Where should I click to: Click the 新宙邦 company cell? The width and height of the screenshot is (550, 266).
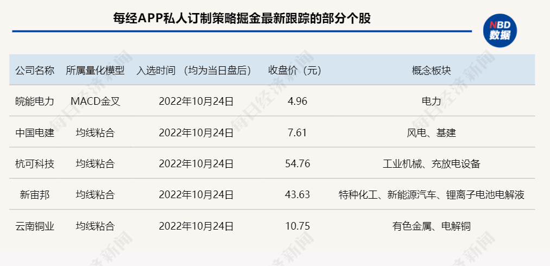pyautogui.click(x=35, y=194)
